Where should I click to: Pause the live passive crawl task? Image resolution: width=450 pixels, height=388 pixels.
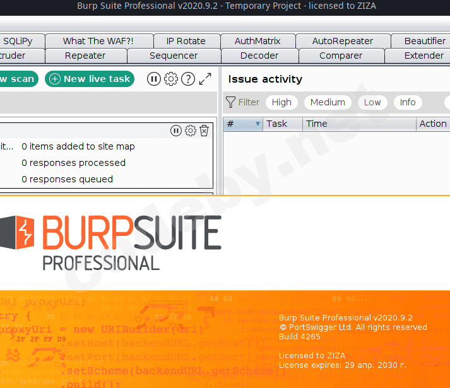coord(176,131)
